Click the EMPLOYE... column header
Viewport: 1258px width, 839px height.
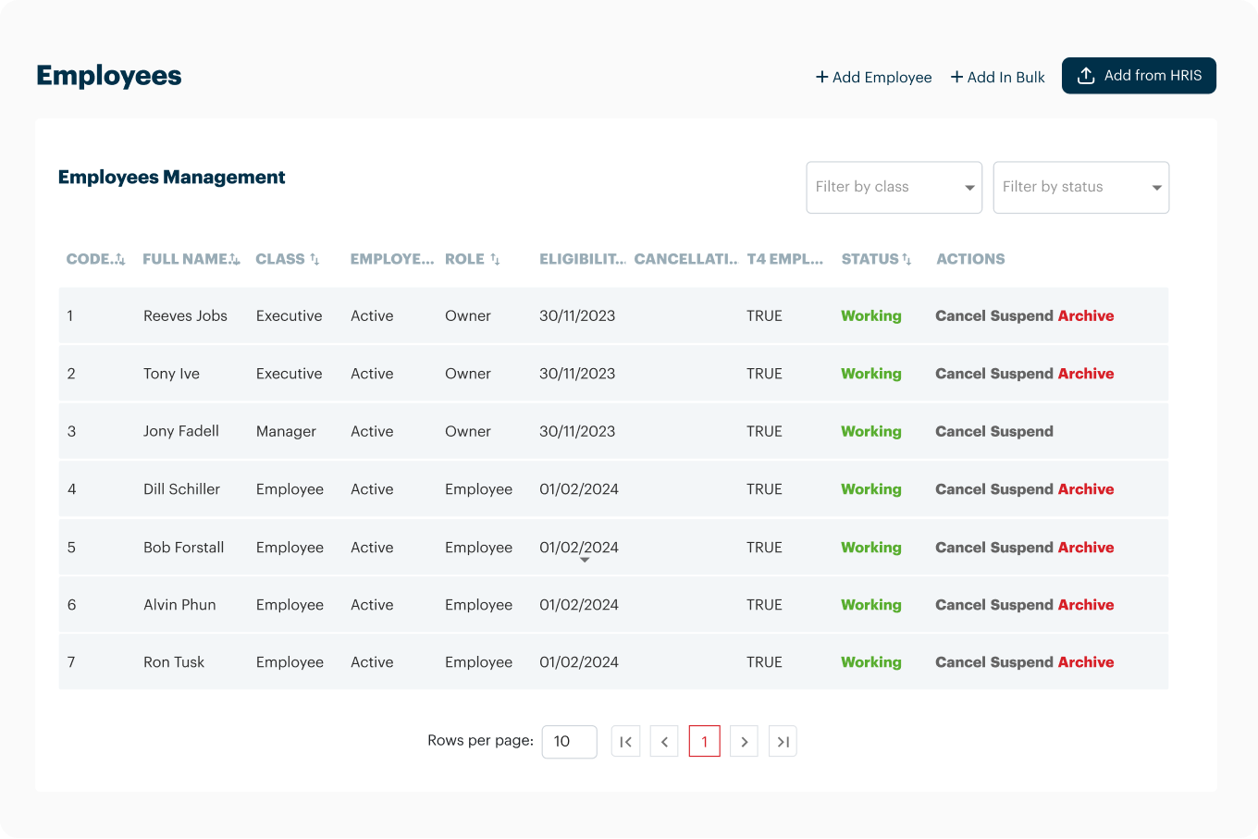pos(392,260)
